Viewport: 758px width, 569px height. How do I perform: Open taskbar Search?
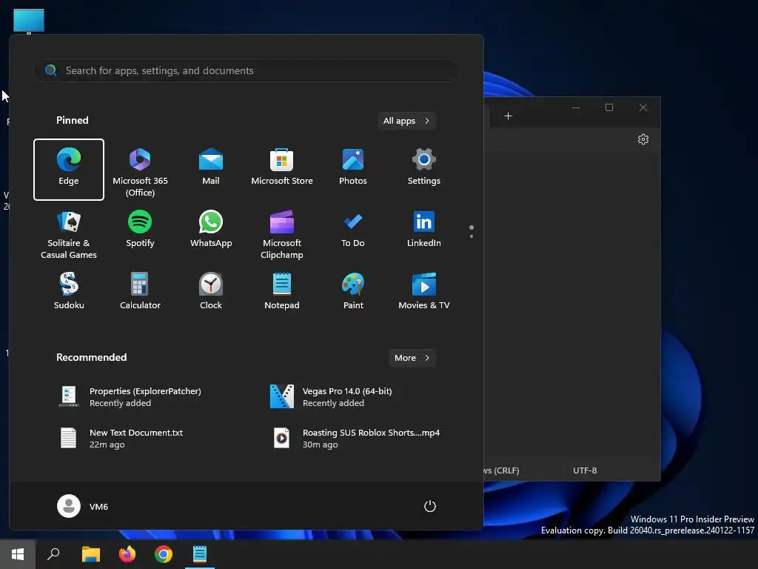(53, 554)
